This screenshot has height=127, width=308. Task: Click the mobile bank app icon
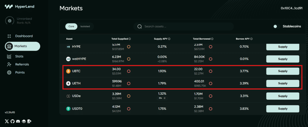(29, 121)
